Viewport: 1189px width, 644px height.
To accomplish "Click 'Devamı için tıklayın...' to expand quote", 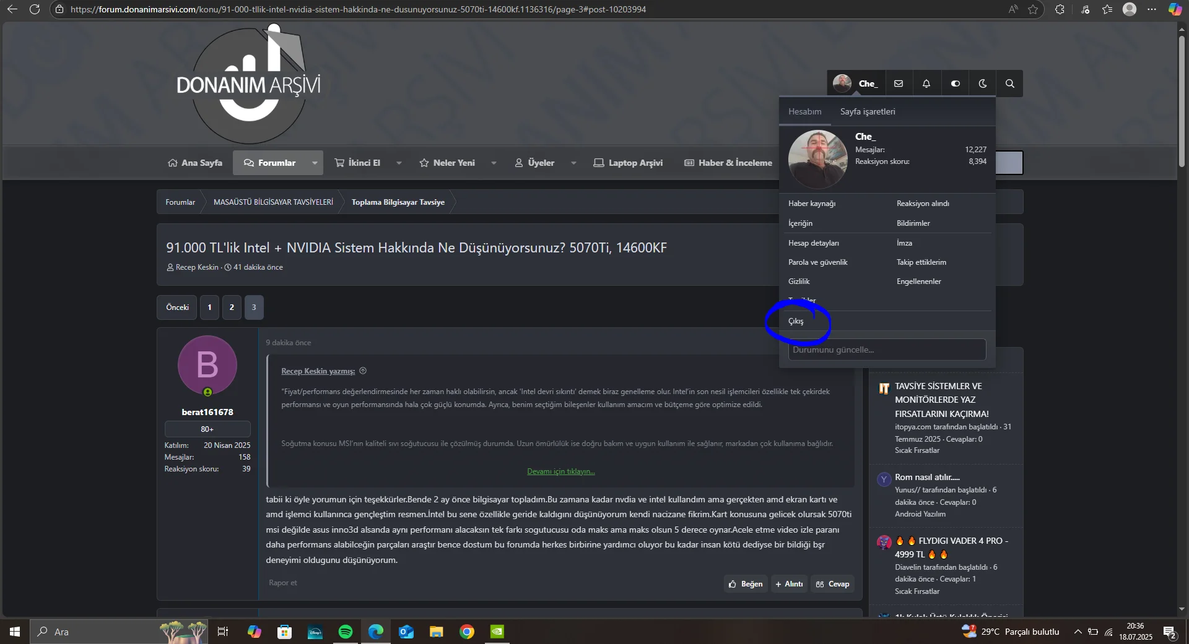I will tap(561, 471).
